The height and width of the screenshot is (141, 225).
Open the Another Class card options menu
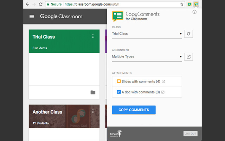(93, 111)
